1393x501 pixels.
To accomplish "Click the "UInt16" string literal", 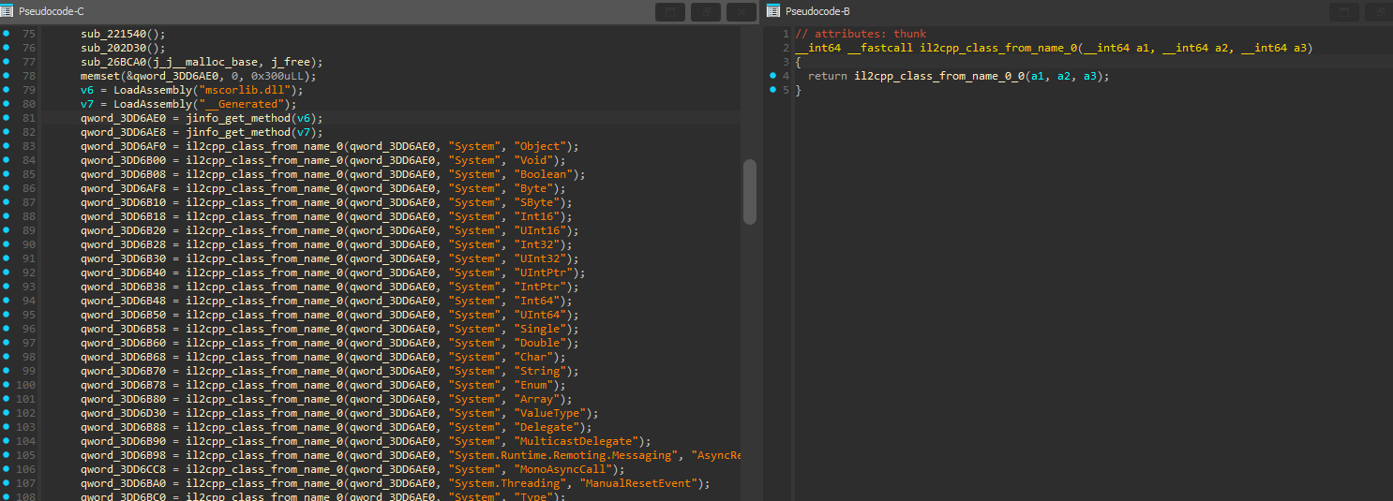I will pyautogui.click(x=540, y=230).
